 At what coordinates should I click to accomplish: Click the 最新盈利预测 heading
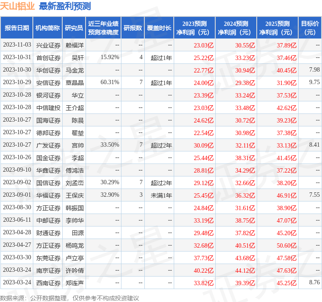click(x=65, y=6)
